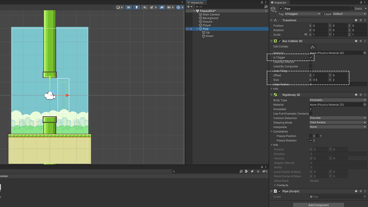Toggle Scale constrained proportions link icon

click(x=306, y=34)
